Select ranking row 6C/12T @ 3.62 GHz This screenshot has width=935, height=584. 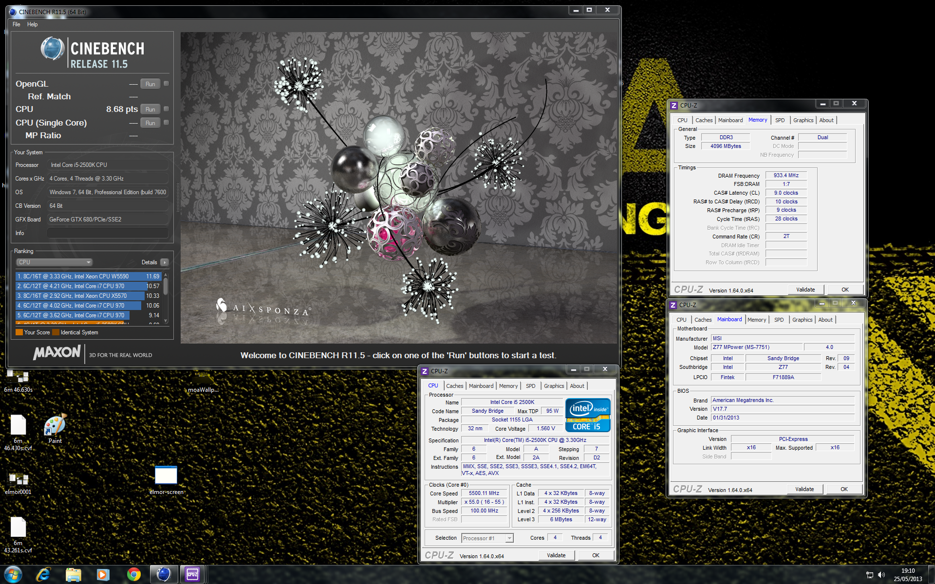[x=88, y=315]
